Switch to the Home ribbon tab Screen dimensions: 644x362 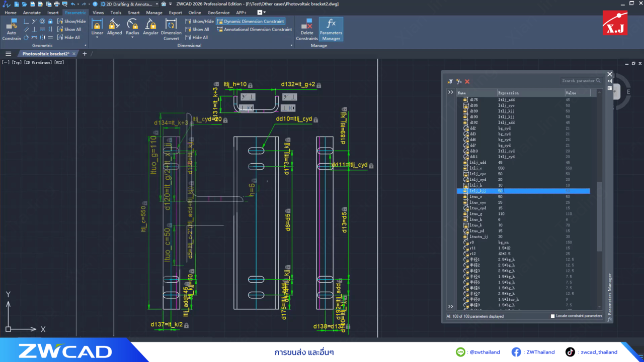(11, 13)
